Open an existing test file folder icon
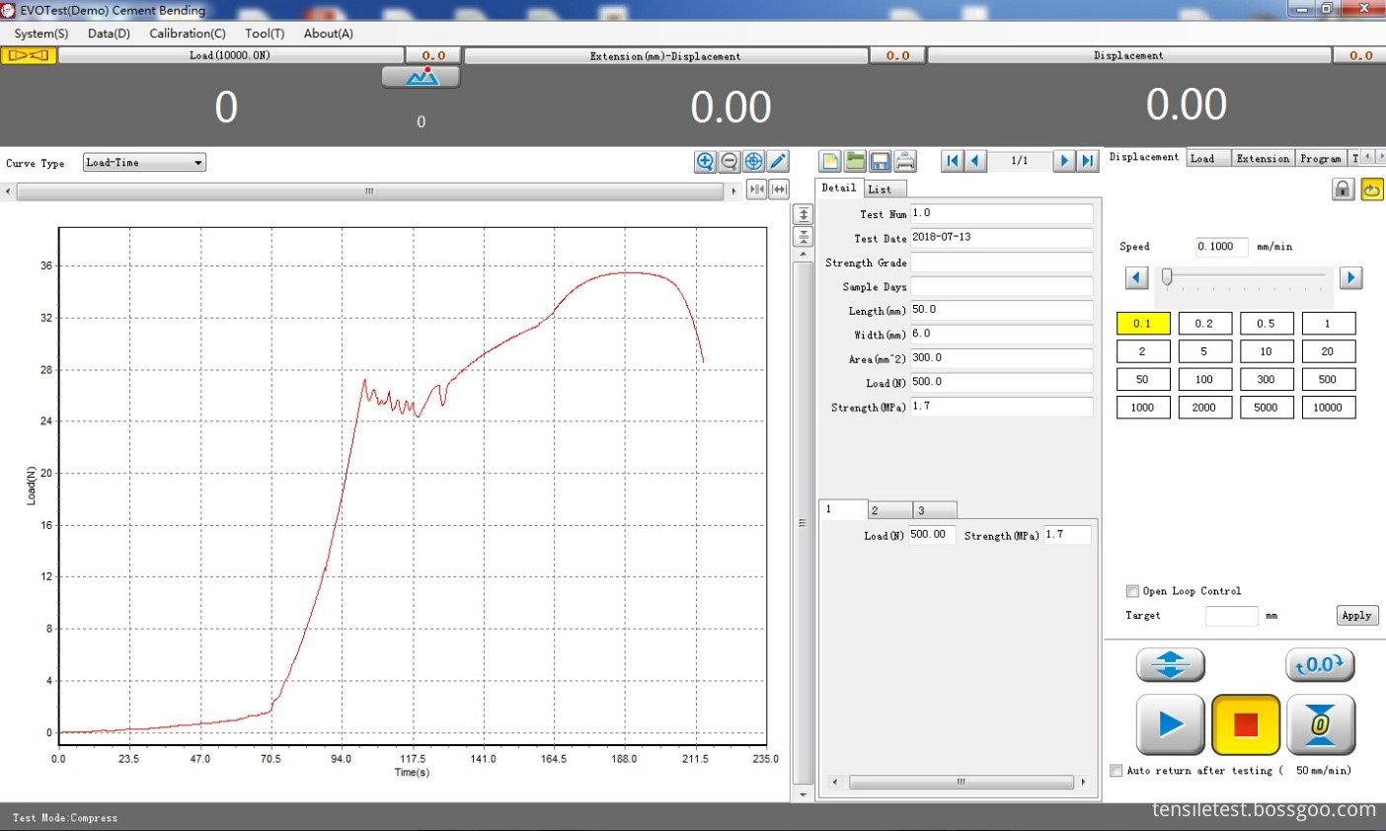The image size is (1386, 831). pos(855,161)
